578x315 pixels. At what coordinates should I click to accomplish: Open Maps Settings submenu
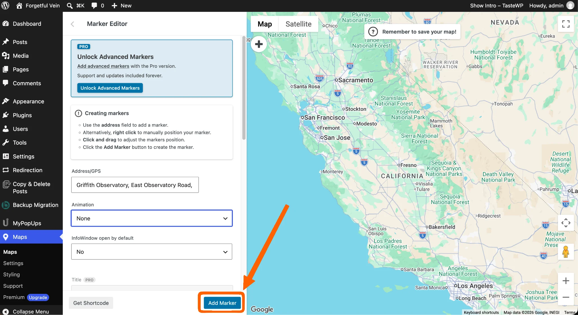13,263
